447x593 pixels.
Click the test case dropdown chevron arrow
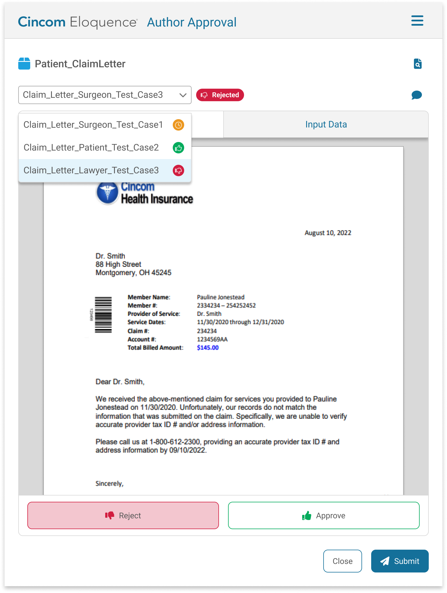tap(183, 95)
